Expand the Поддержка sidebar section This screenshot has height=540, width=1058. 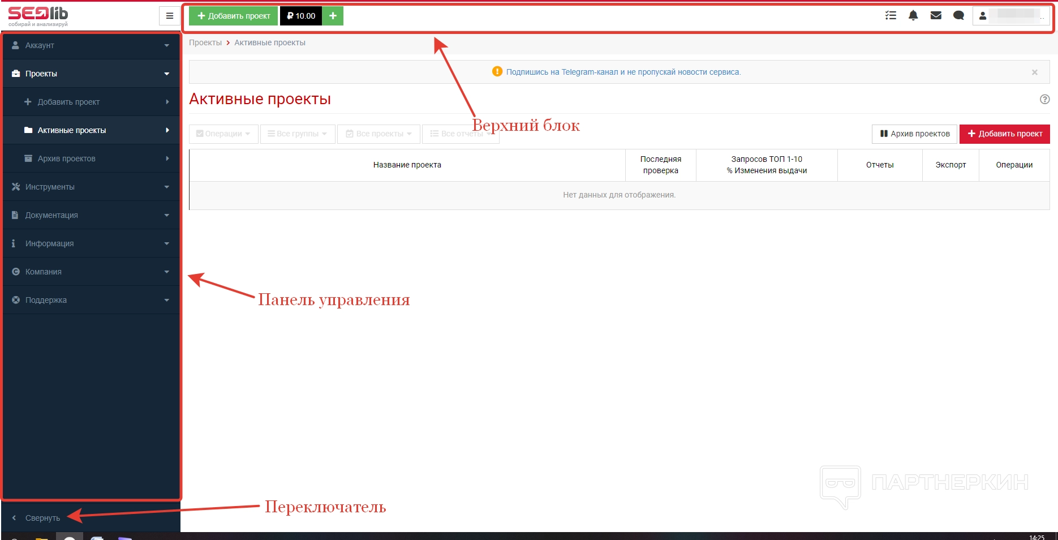coord(91,300)
